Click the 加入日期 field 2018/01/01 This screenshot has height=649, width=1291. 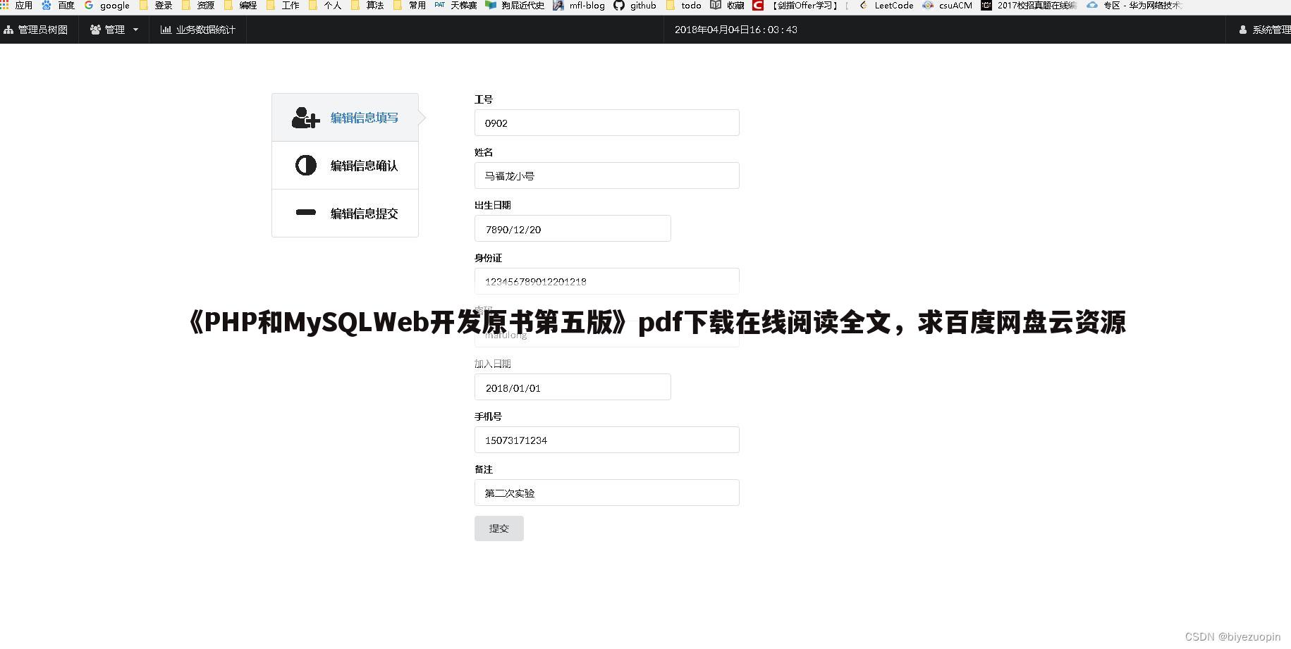click(x=573, y=387)
